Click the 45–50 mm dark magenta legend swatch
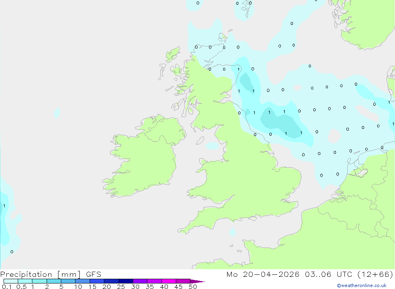 183,281
